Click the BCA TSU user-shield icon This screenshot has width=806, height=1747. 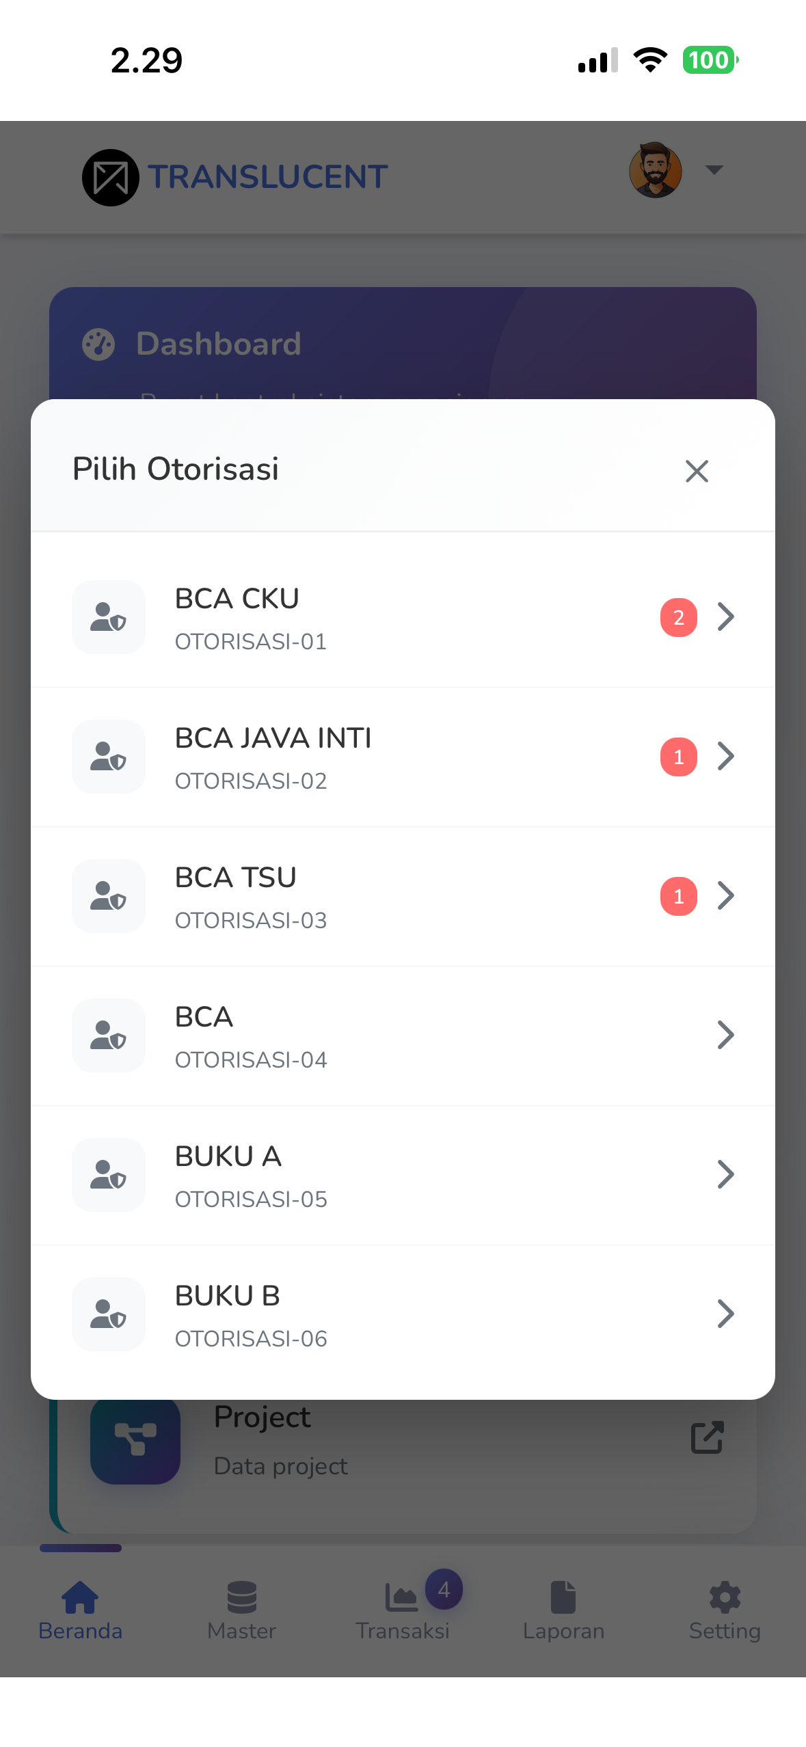click(109, 896)
